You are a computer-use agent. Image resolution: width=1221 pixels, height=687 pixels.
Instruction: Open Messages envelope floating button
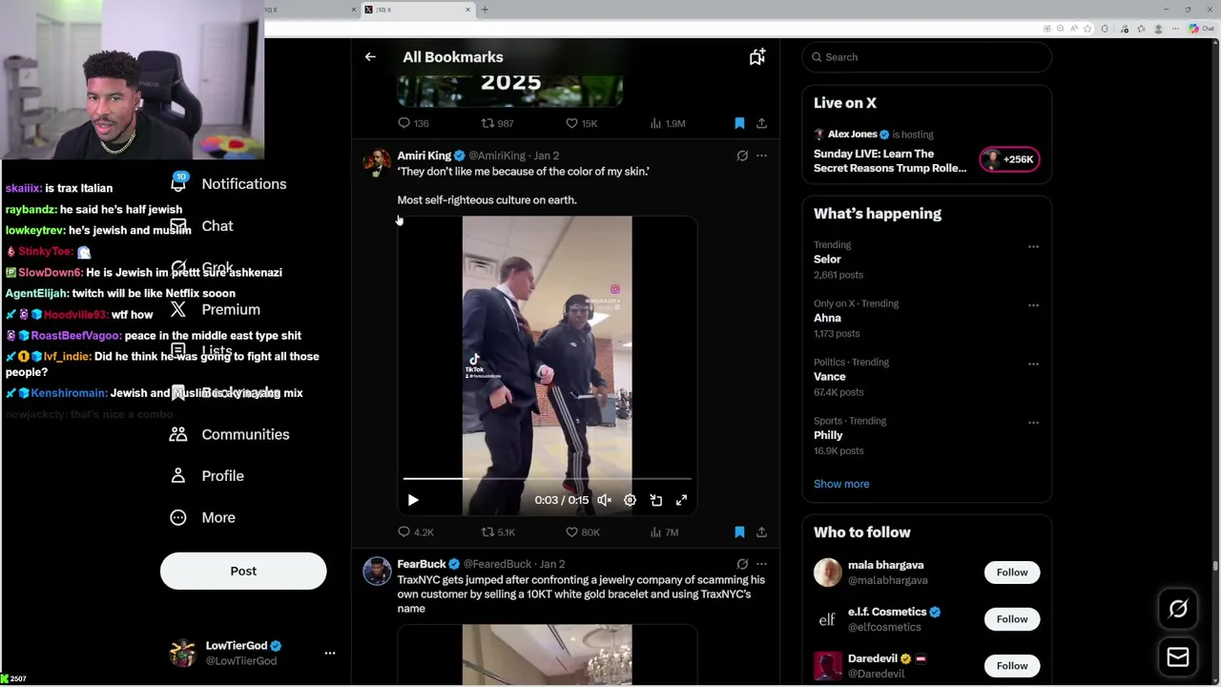tap(1178, 657)
